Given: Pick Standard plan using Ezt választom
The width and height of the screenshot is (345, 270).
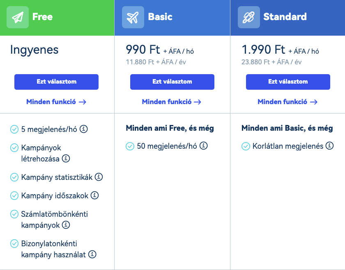Looking at the screenshot, I should click(288, 82).
